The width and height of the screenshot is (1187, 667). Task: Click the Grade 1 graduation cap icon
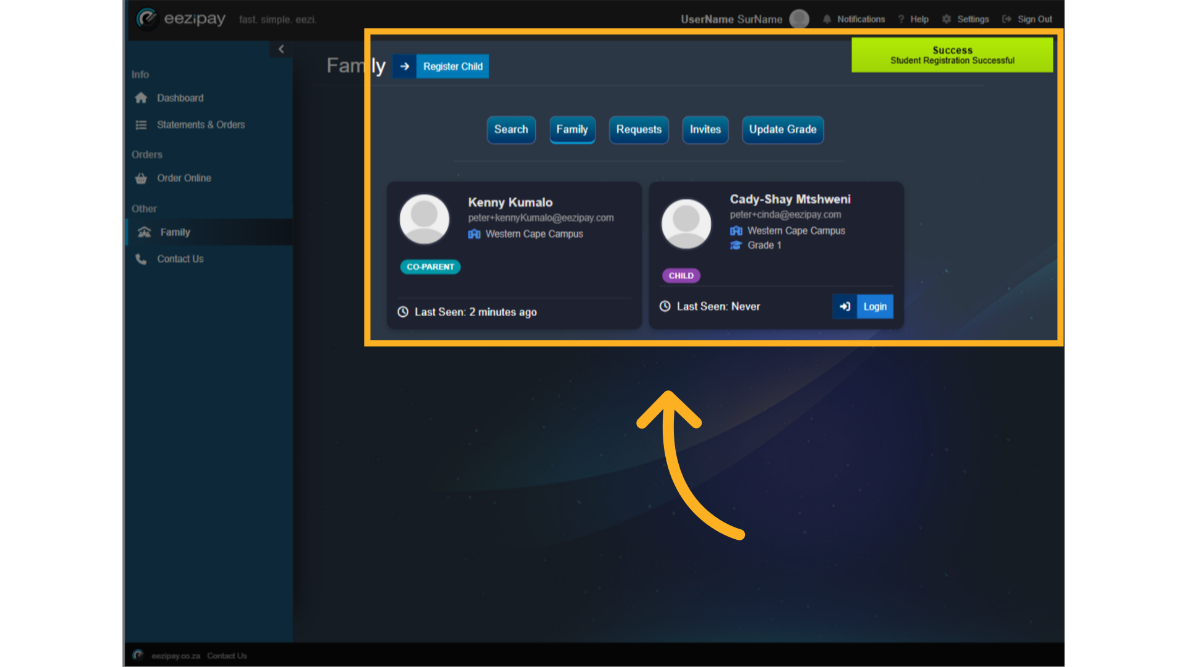736,246
